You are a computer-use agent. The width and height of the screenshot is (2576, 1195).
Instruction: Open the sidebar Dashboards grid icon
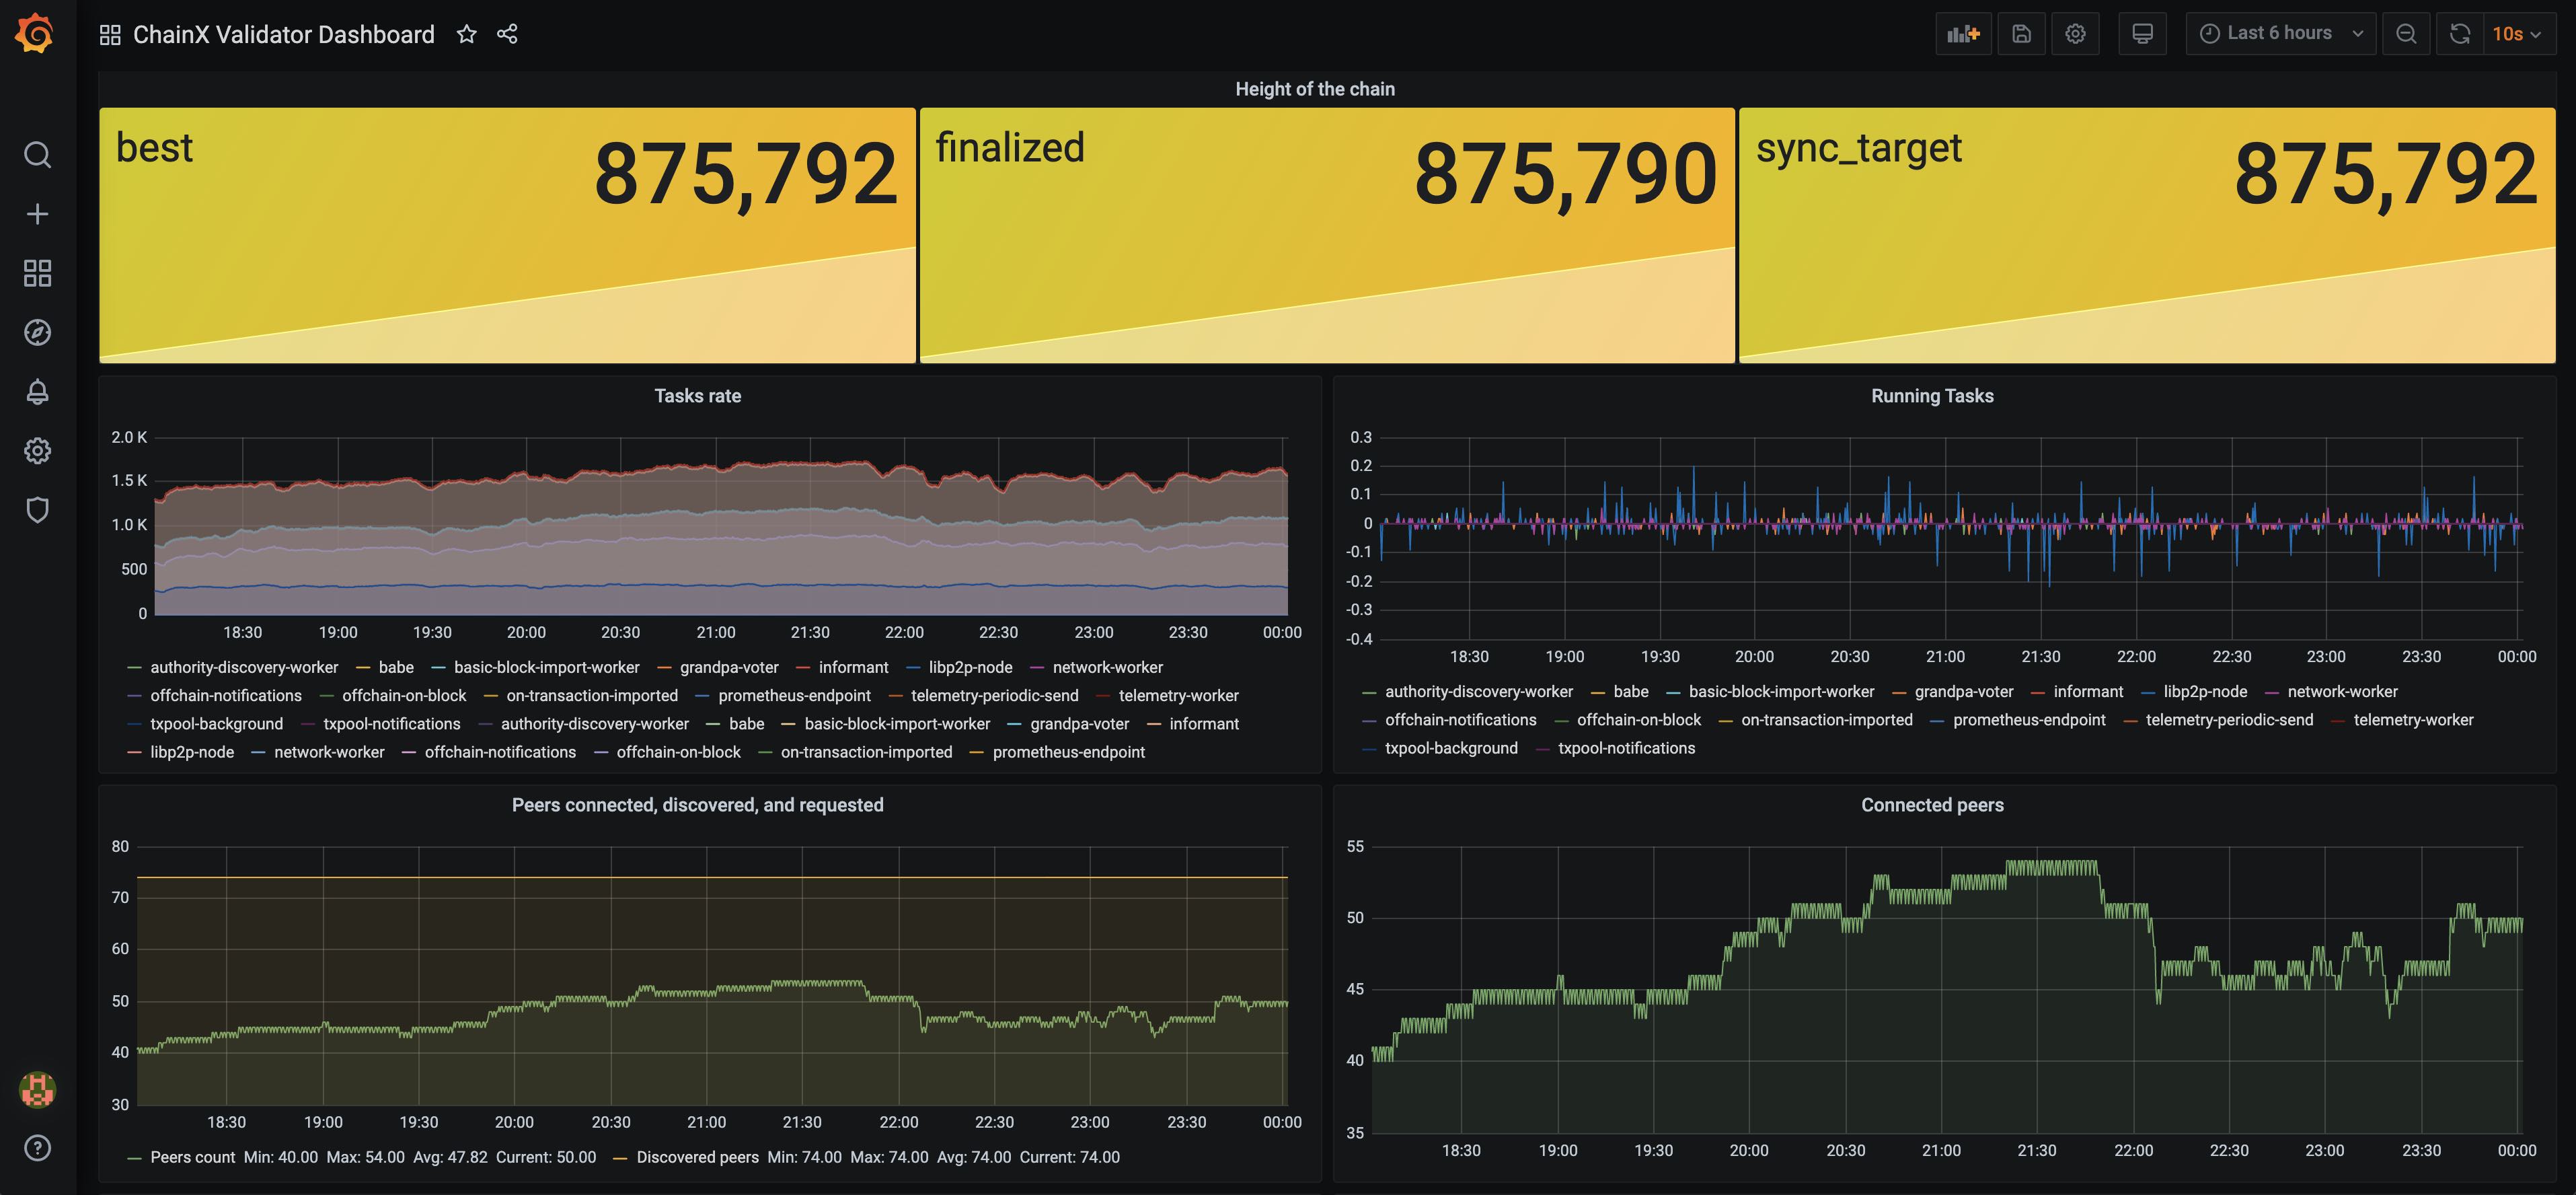pyautogui.click(x=37, y=273)
